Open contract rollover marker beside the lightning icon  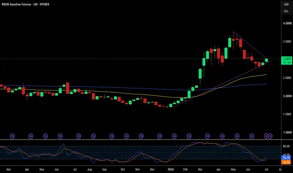(x=270, y=136)
